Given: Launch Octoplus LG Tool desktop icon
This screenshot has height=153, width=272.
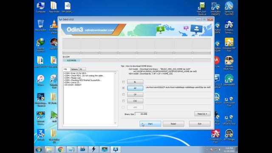Looking at the screenshot, I should [x=215, y=136].
